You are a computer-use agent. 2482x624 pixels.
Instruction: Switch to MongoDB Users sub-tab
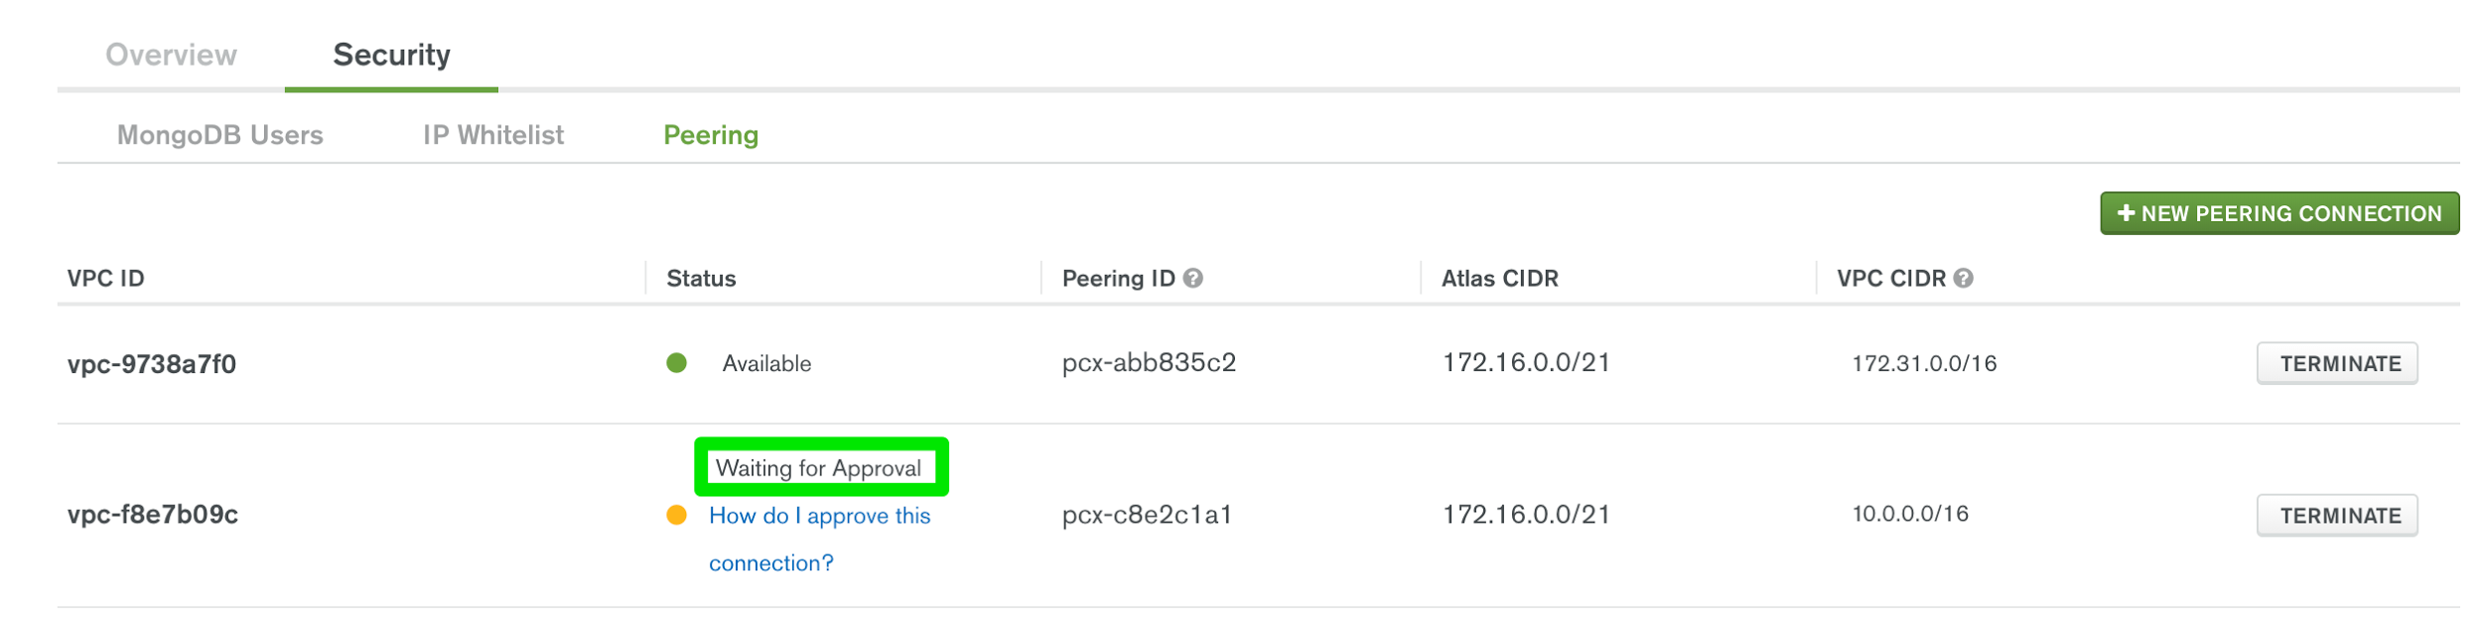(220, 135)
